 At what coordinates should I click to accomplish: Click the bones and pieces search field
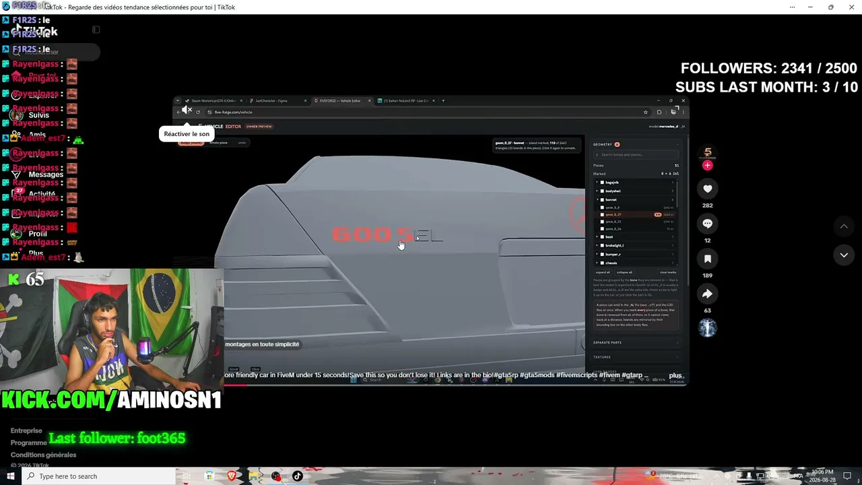click(x=636, y=155)
